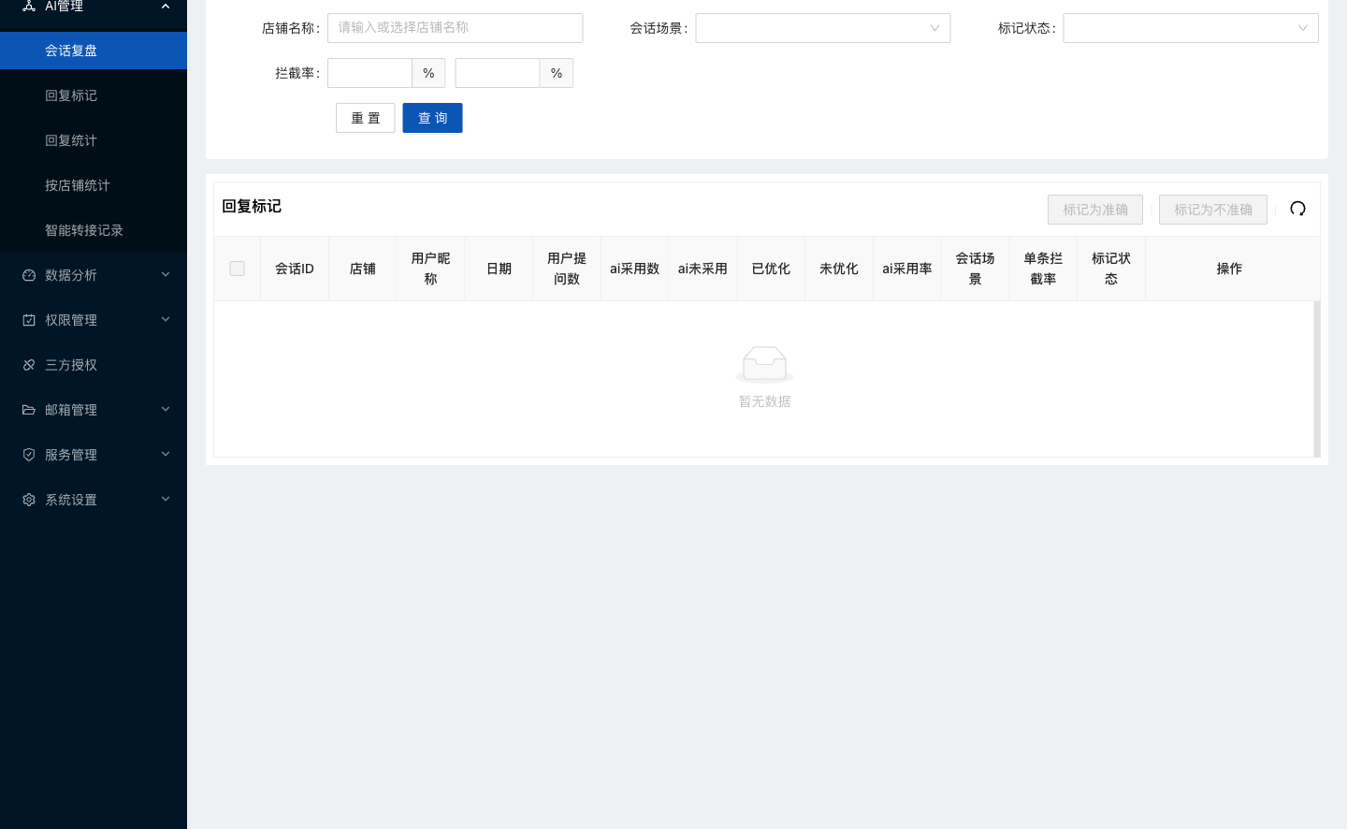Viewport: 1347px width, 829px height.
Task: Open the 会话场景 dropdown
Action: 823,28
